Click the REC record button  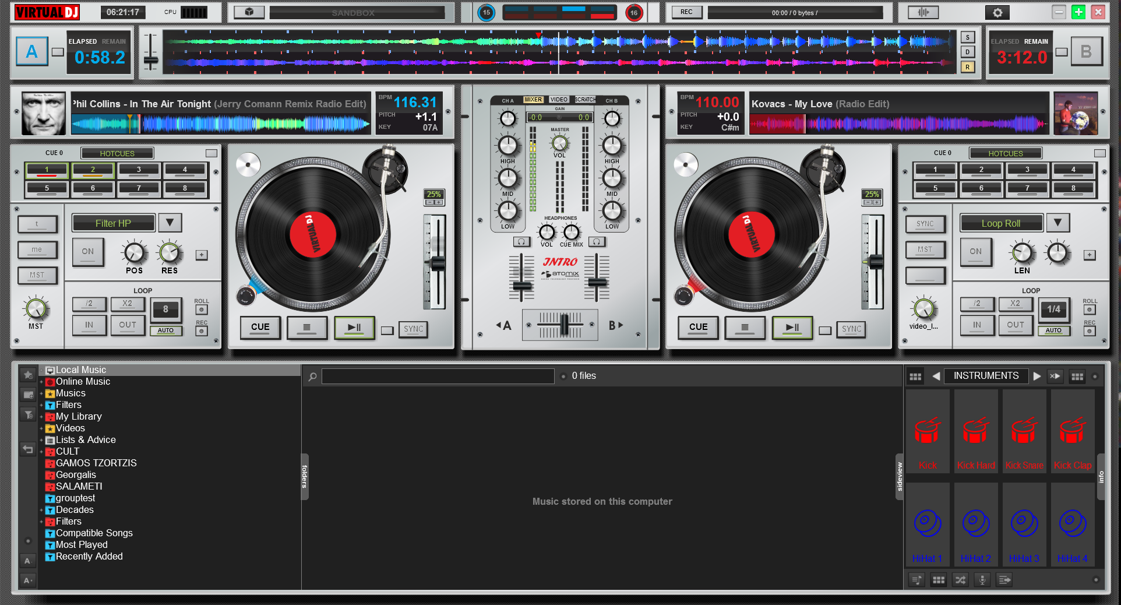pyautogui.click(x=686, y=12)
